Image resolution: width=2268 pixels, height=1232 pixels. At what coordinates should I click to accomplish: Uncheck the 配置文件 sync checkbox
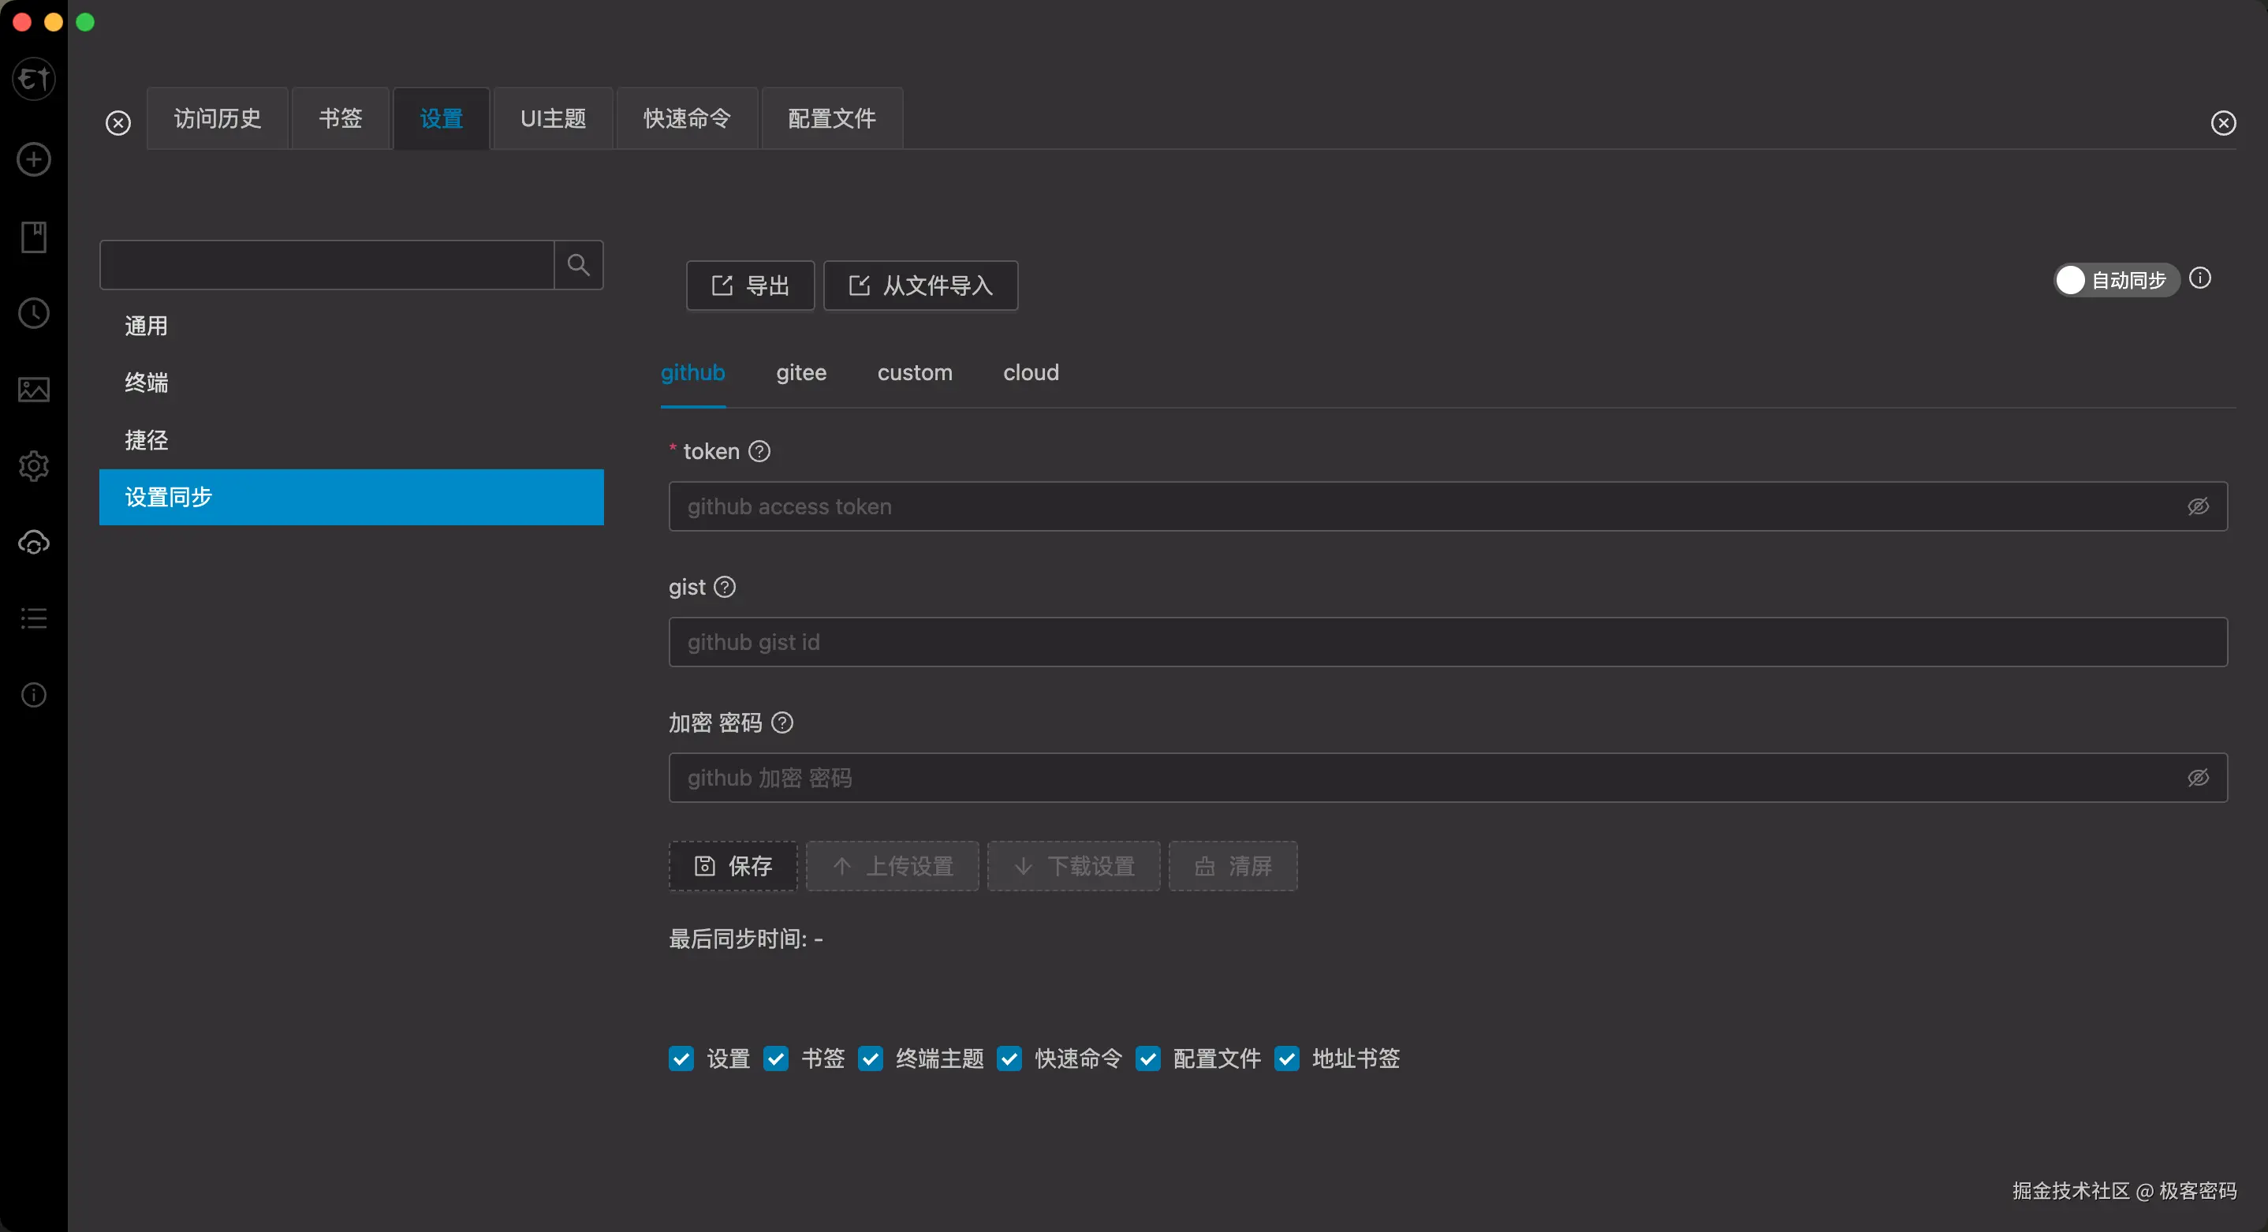click(1147, 1058)
